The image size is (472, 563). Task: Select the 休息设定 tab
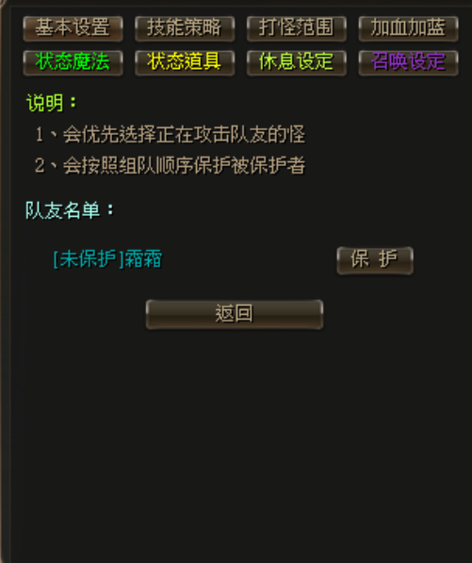click(x=297, y=62)
